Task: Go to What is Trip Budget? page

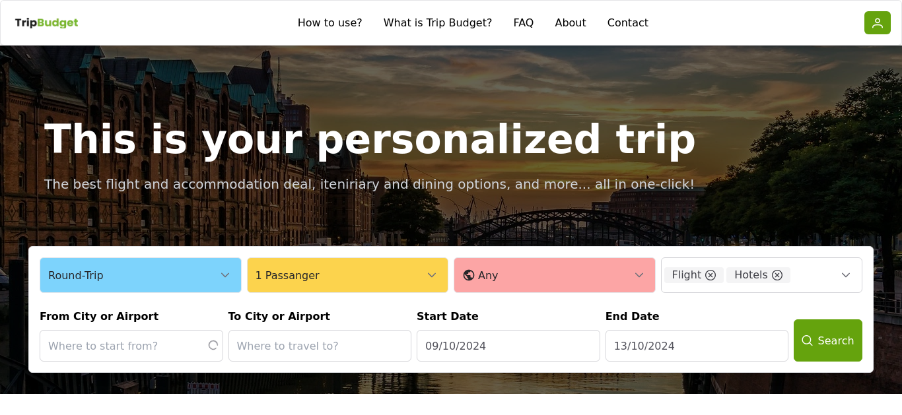Action: tap(438, 23)
